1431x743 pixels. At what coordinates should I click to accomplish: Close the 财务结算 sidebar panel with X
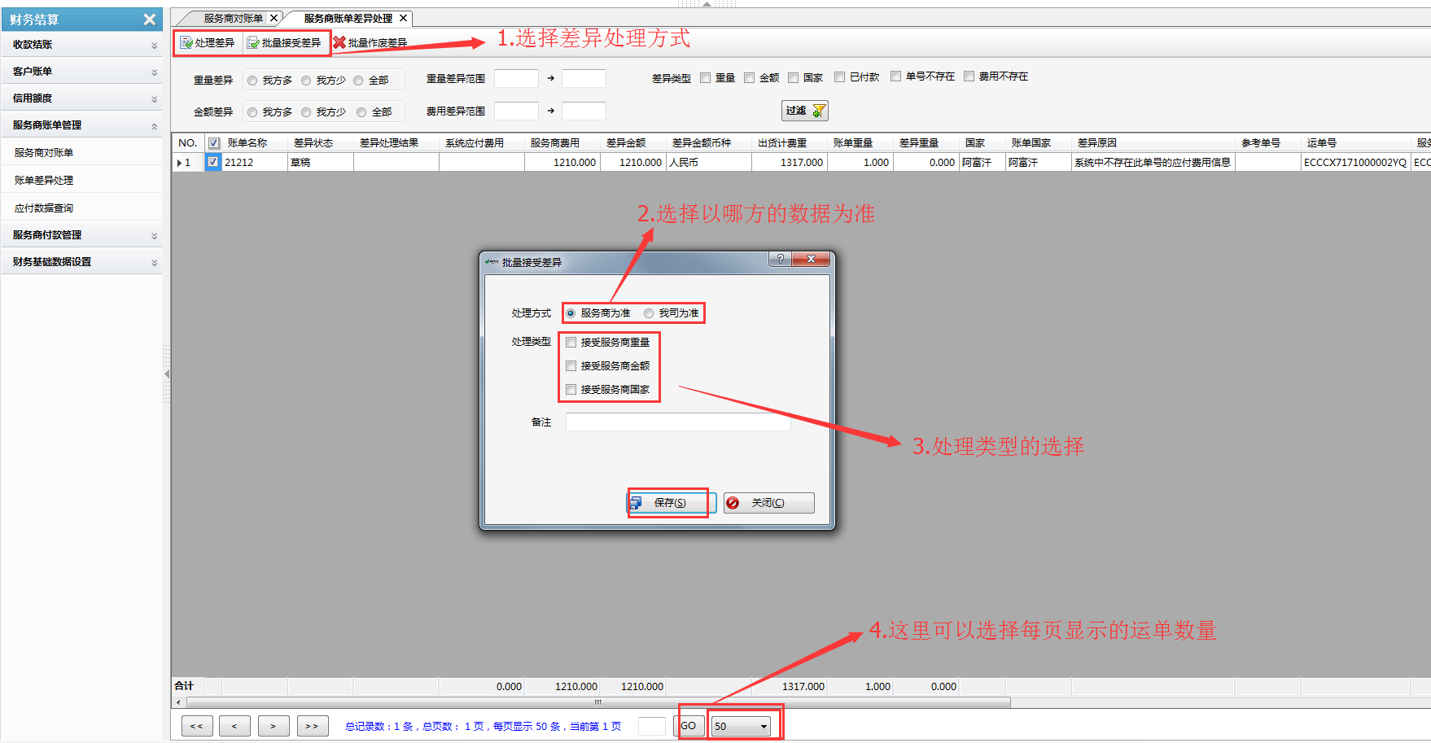click(149, 20)
